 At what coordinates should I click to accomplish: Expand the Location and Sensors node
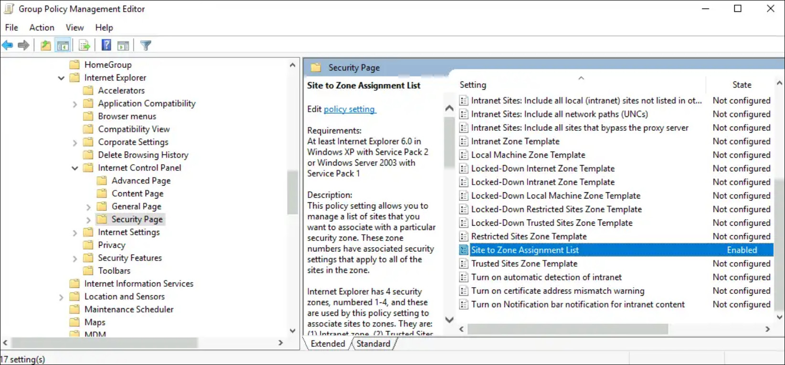(x=61, y=297)
